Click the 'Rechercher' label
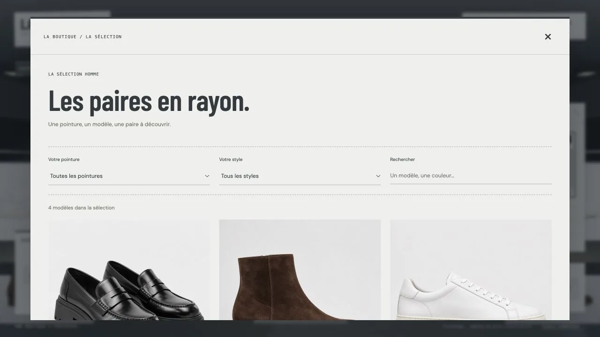This screenshot has height=337, width=600. pyautogui.click(x=402, y=160)
